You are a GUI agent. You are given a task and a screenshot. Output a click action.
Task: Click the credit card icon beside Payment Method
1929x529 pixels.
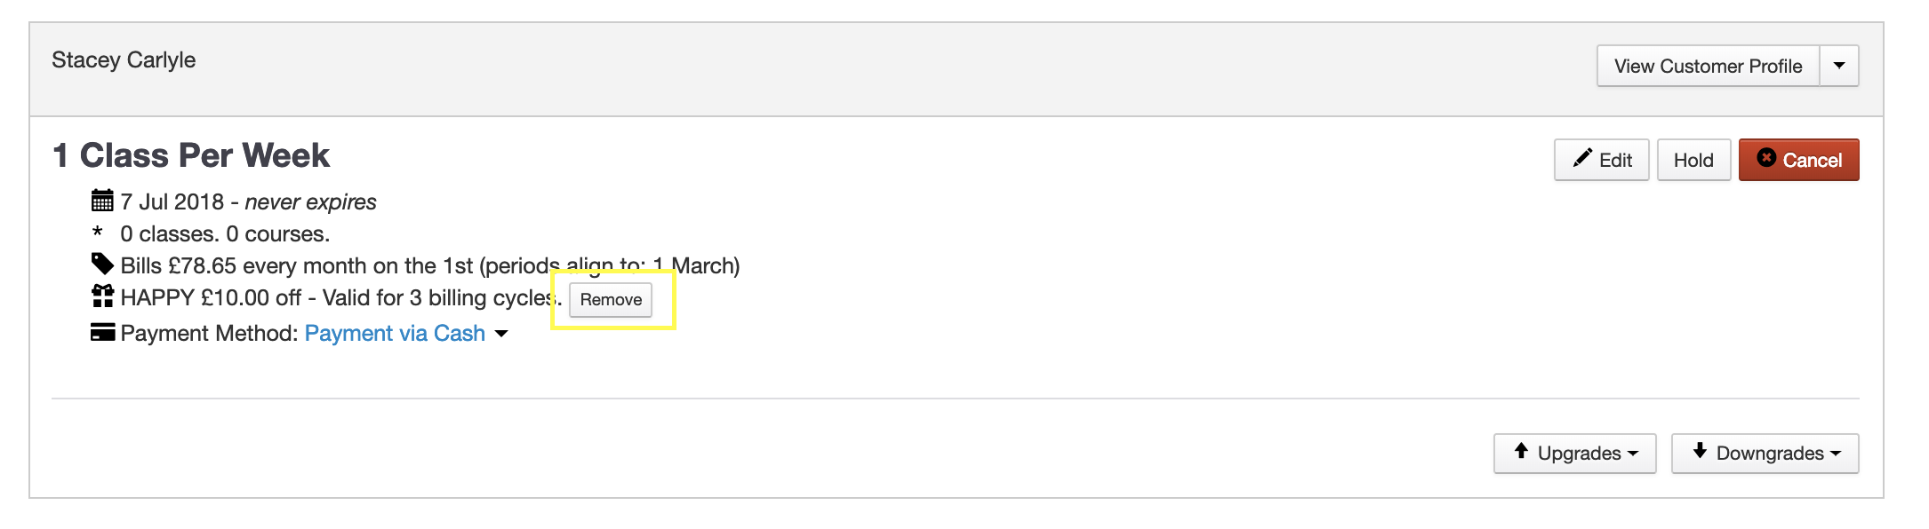pos(102,333)
